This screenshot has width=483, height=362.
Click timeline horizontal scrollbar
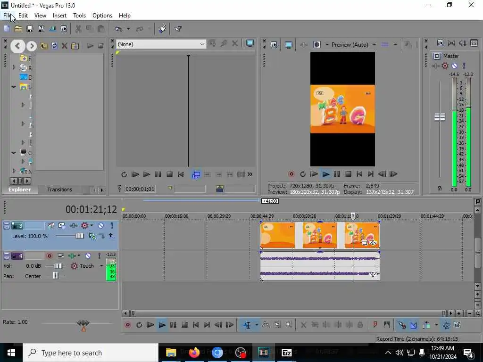click(288, 313)
